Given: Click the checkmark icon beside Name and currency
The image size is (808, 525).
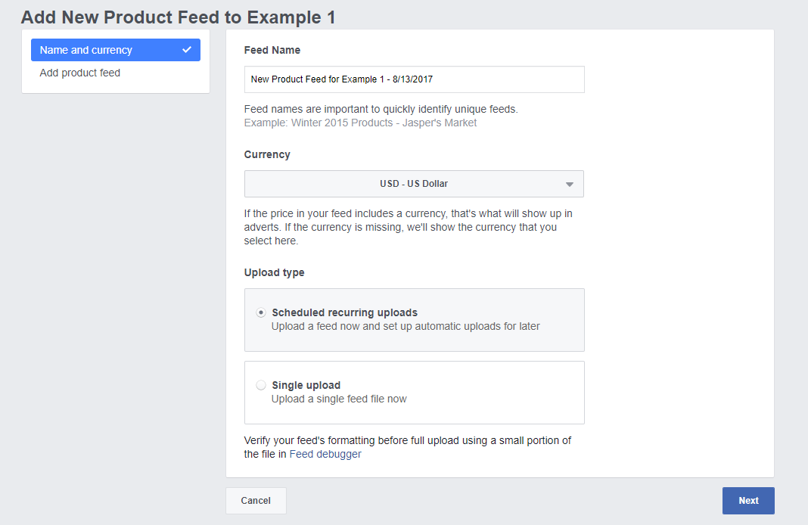Looking at the screenshot, I should pos(187,50).
